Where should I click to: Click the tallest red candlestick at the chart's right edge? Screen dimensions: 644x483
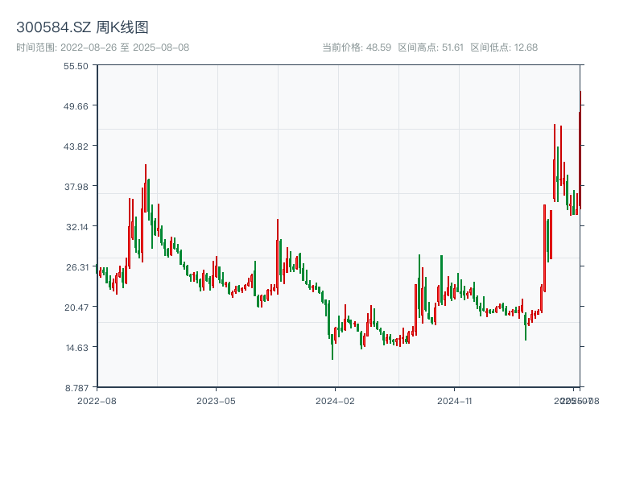(580, 150)
